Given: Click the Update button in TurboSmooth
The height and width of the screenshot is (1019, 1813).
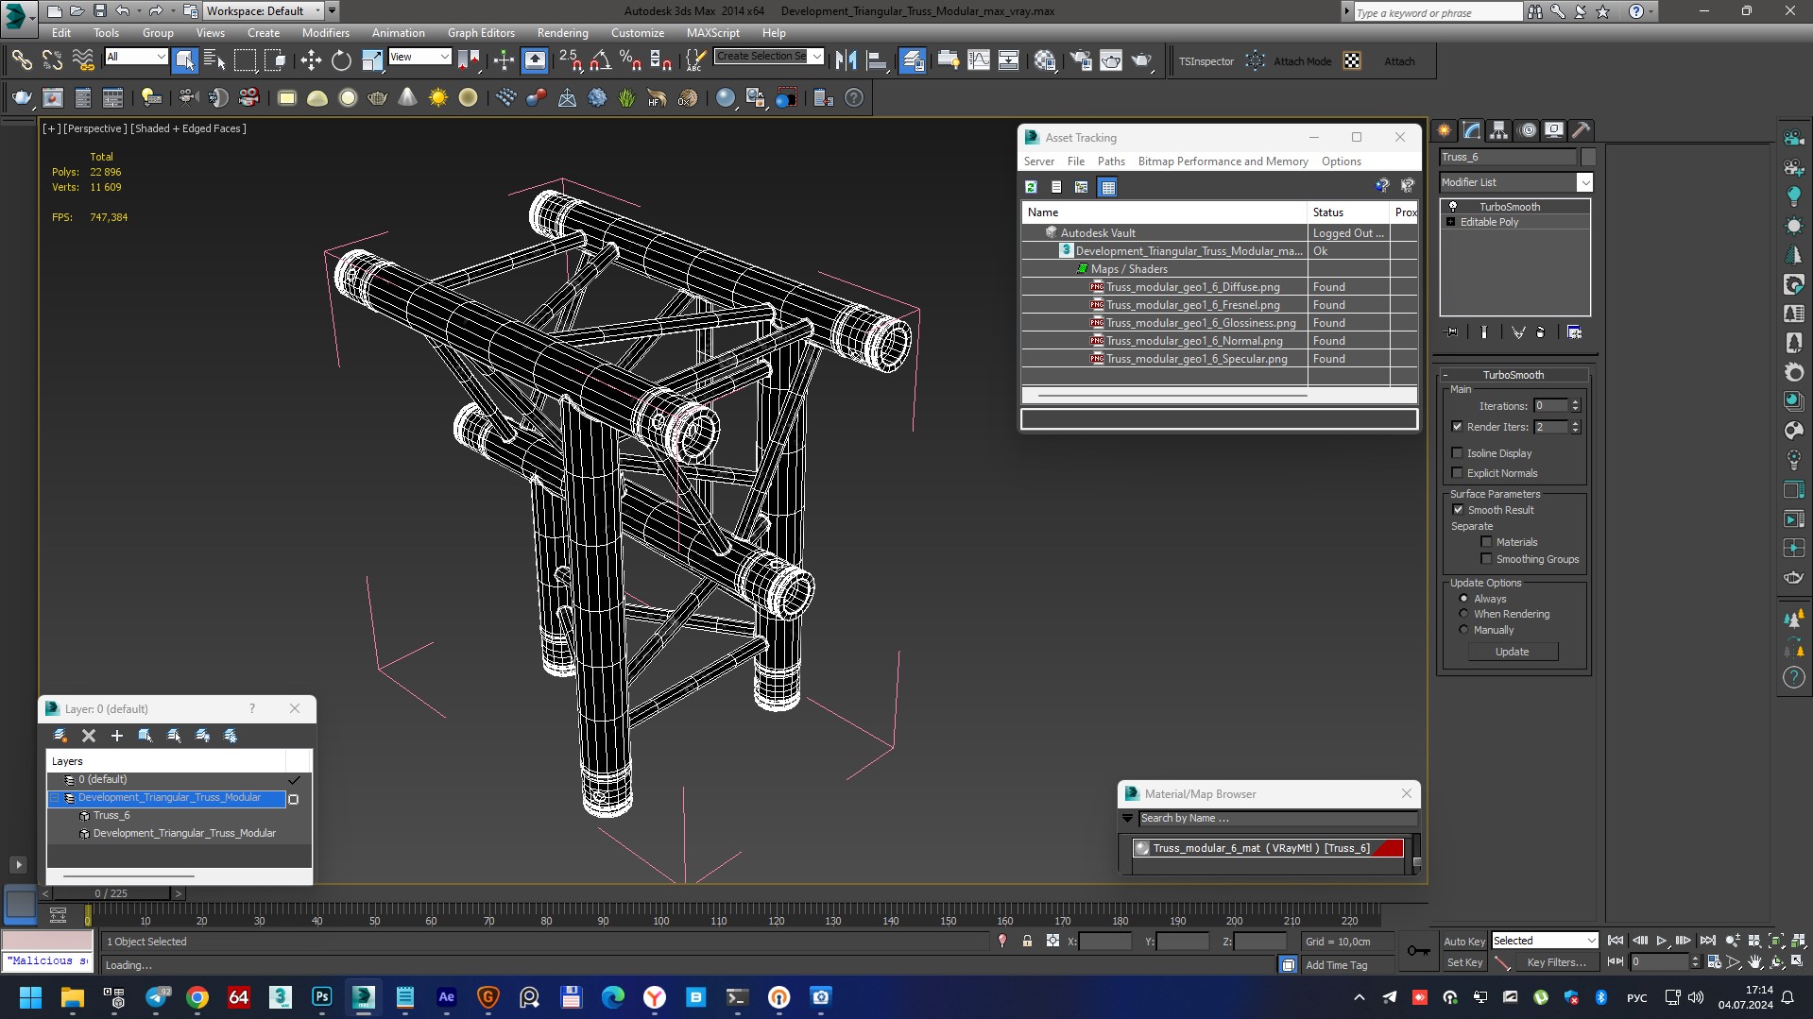Looking at the screenshot, I should click(1512, 652).
